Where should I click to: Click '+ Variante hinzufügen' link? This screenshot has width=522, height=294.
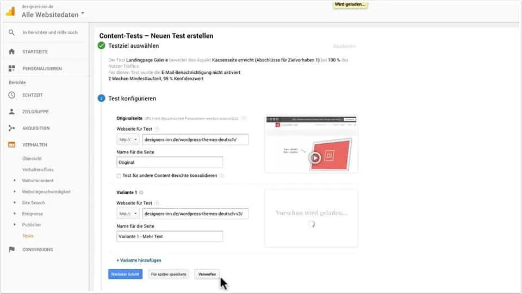pyautogui.click(x=139, y=260)
